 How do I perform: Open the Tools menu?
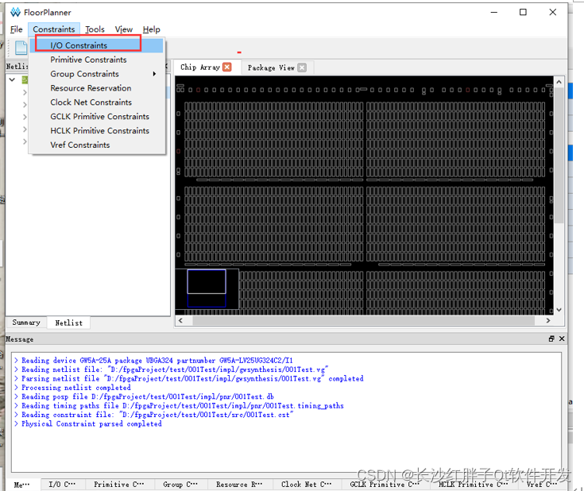click(x=95, y=29)
